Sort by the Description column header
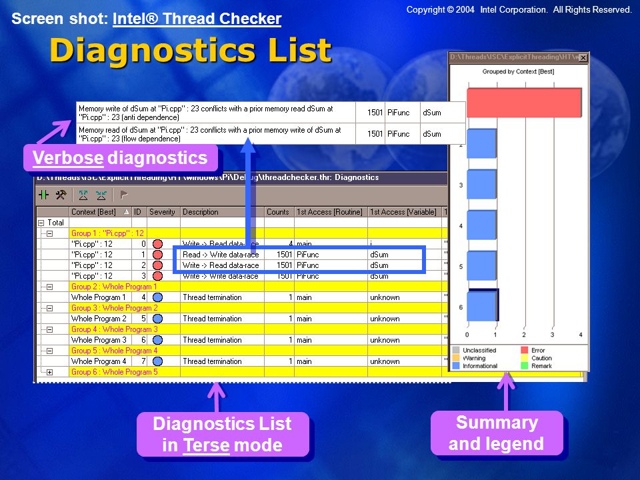Screen dimensions: 640x480 click(222, 212)
